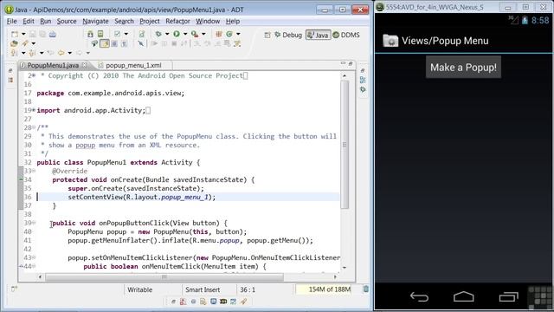Viewport: 554px width, 312px height.
Task: Toggle Block Selection Mode icon
Action: point(114,43)
